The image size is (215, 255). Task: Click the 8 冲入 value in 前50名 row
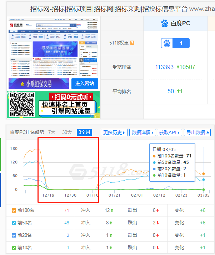(107, 223)
